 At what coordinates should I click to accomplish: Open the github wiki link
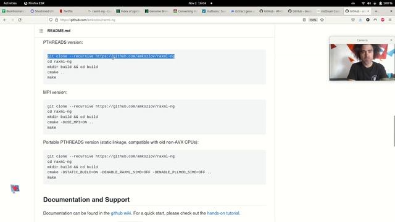[121, 213]
